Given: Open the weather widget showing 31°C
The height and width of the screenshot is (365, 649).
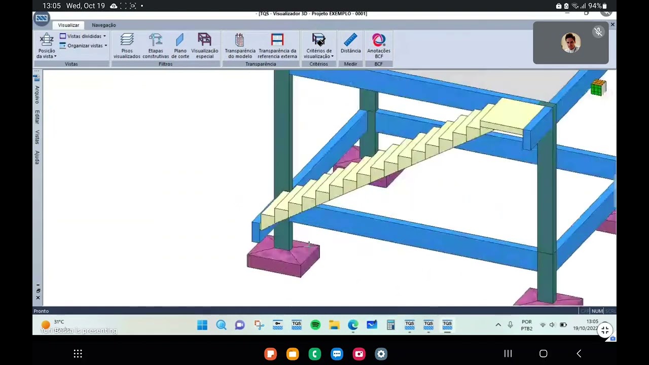Looking at the screenshot, I should 53,324.
